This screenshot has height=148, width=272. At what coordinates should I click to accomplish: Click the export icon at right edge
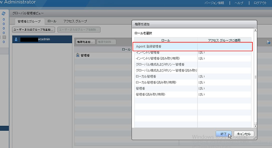point(268,42)
